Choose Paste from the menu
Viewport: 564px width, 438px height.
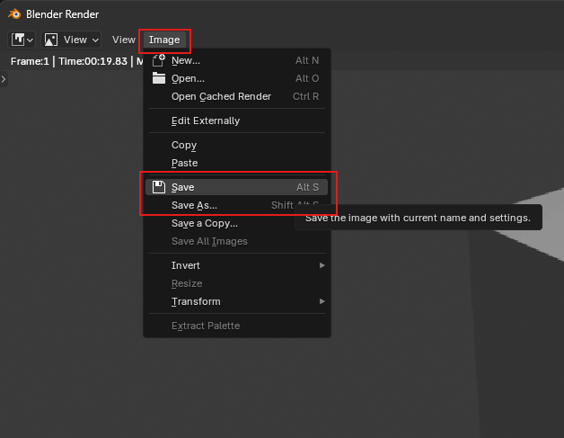click(237, 163)
